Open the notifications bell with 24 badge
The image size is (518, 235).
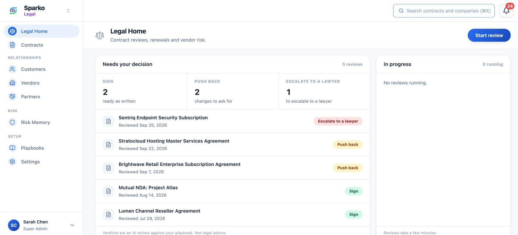[x=506, y=10]
